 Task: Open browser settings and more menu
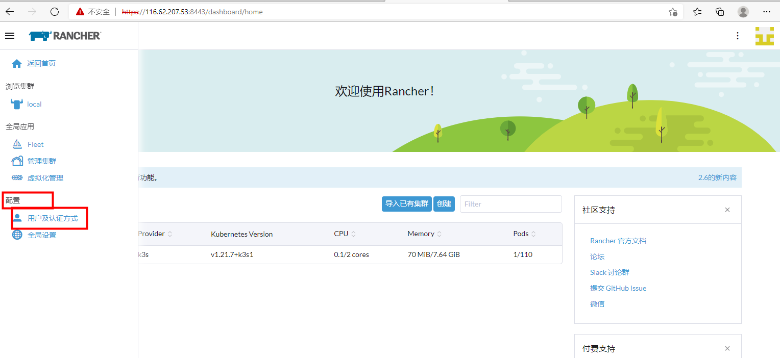(x=766, y=12)
